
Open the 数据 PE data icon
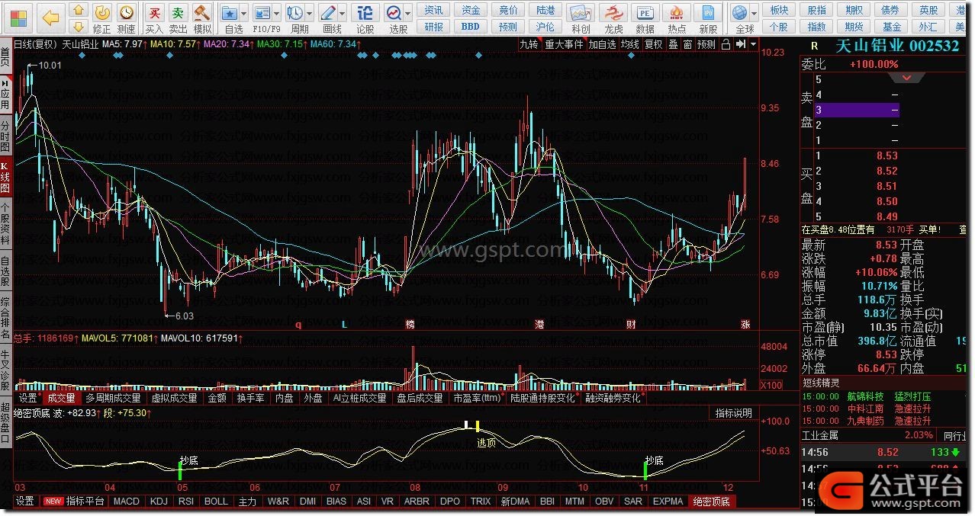click(645, 18)
